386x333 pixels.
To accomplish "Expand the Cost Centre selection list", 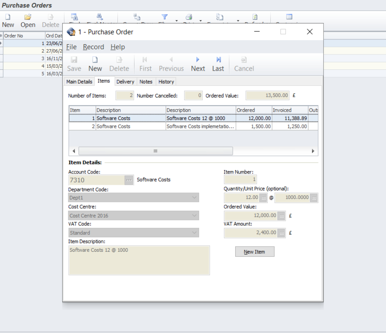I will 194,215.
